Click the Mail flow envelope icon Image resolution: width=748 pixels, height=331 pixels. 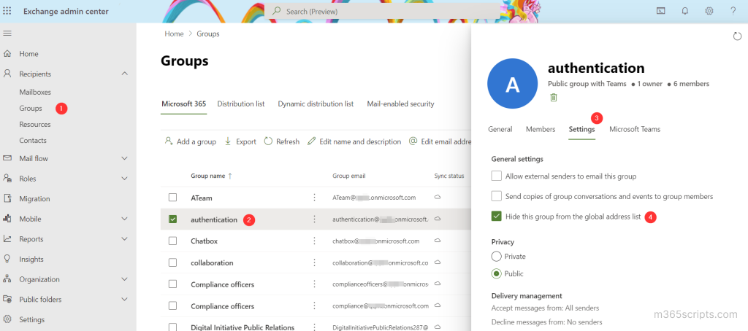(7, 158)
